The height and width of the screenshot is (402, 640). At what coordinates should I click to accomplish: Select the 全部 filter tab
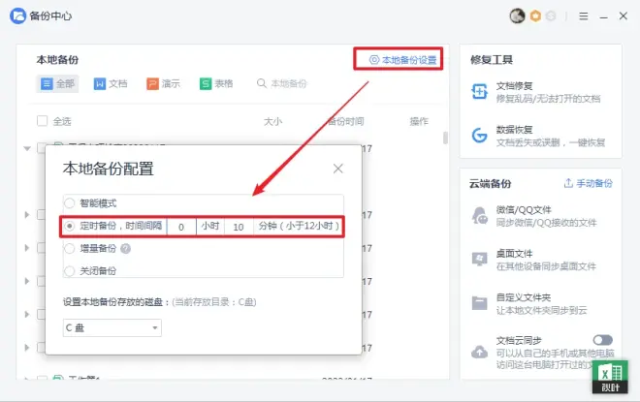coord(57,83)
